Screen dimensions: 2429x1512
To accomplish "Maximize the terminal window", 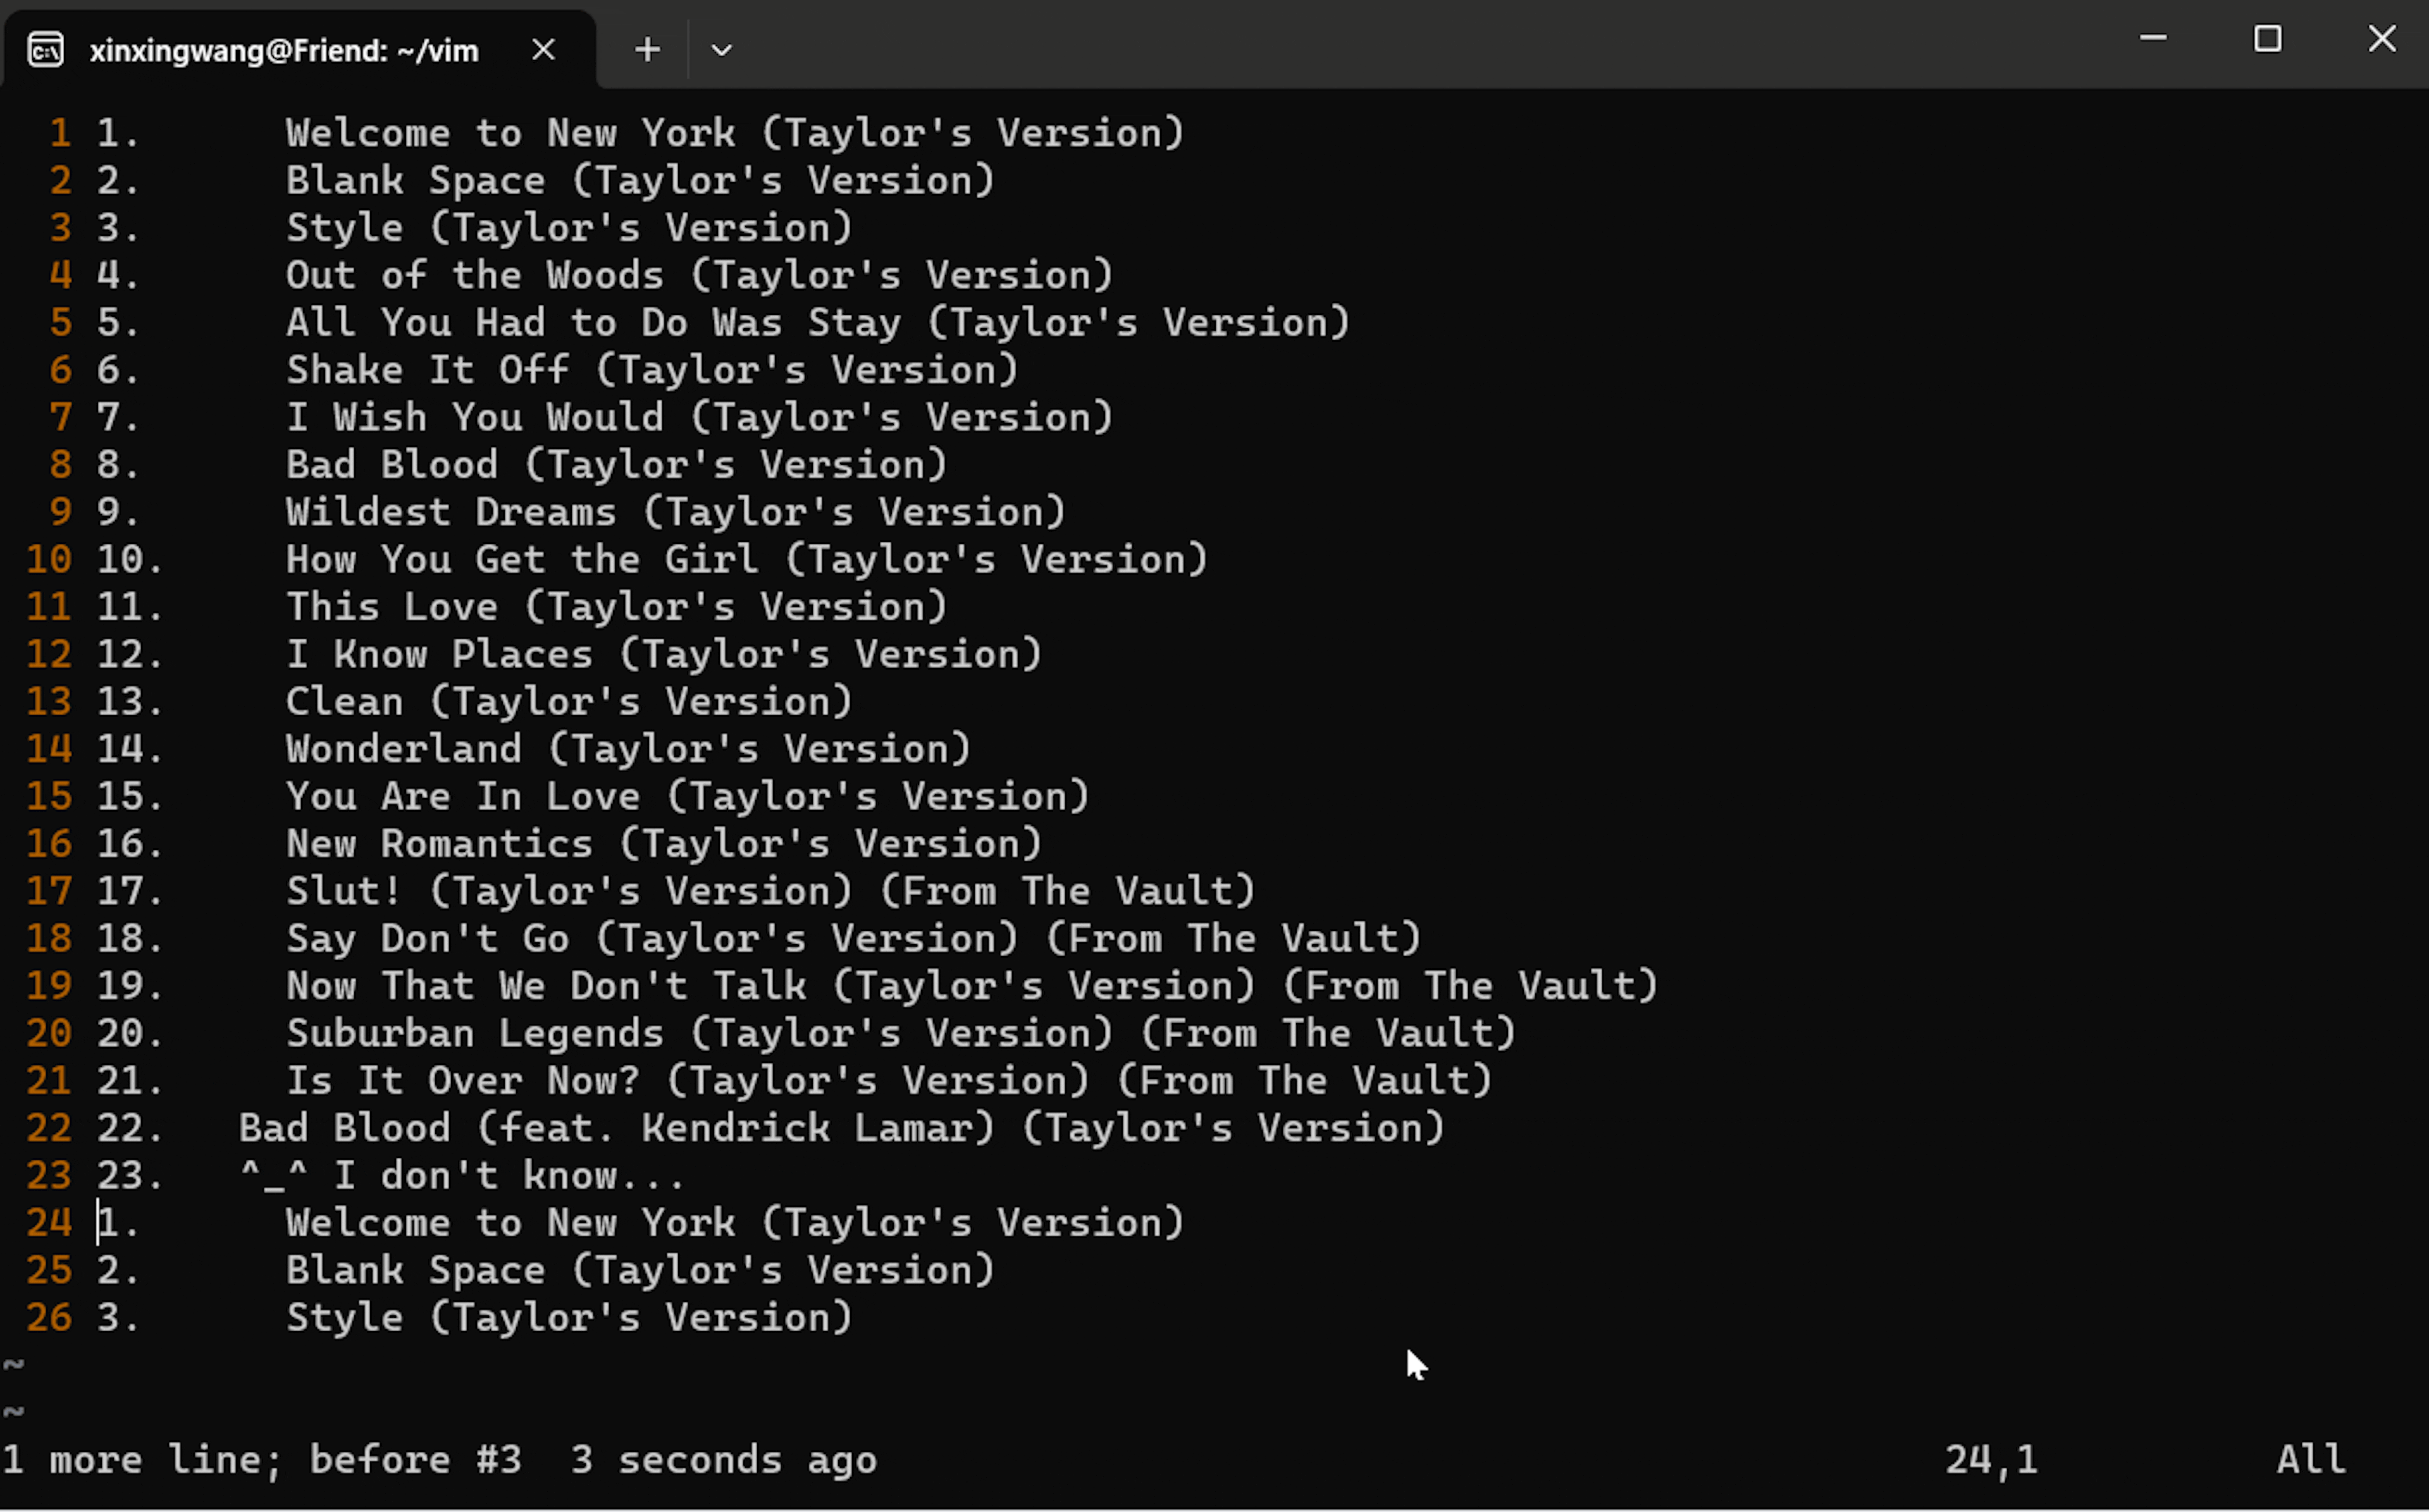I will pyautogui.click(x=2267, y=39).
